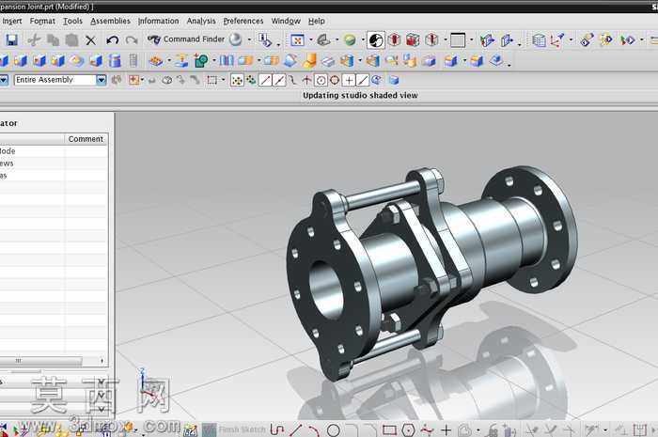Undo the last action

112,40
